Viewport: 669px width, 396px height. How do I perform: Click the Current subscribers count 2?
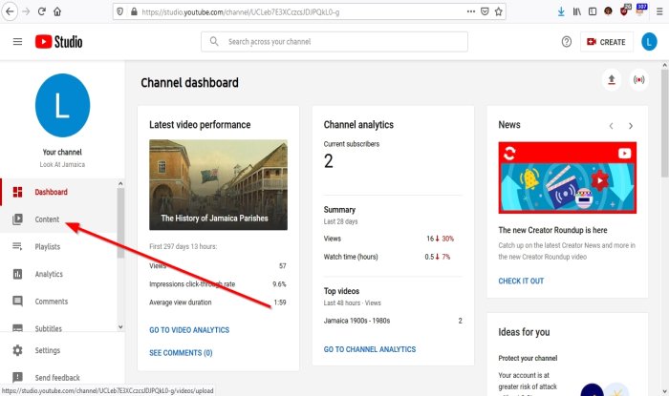tap(328, 161)
